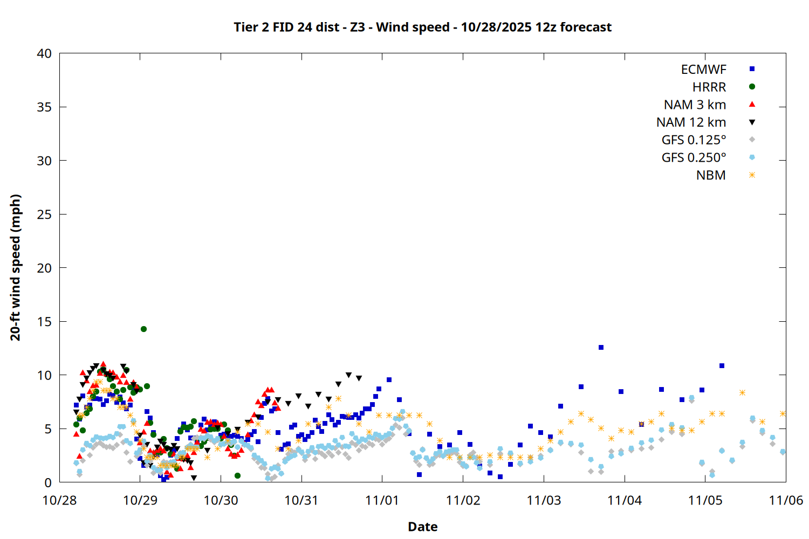The image size is (809, 539).
Task: Click the NBM legend label text
Action: [x=710, y=176]
